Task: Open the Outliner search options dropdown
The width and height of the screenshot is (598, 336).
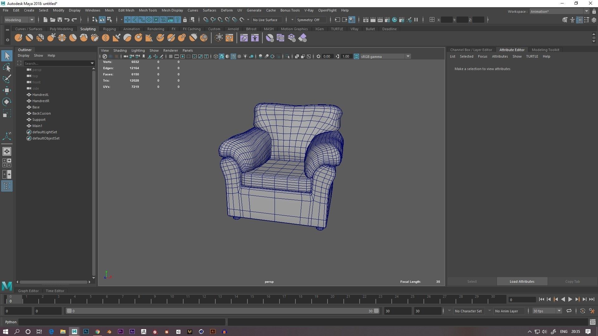Action: click(x=92, y=63)
